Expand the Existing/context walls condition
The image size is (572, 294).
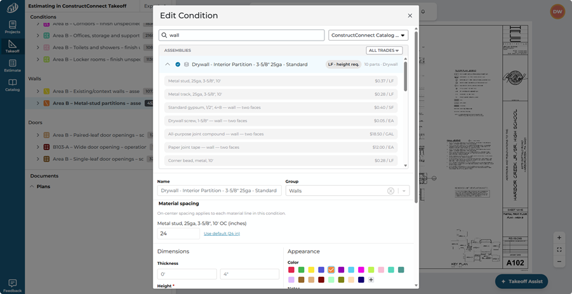pos(38,91)
